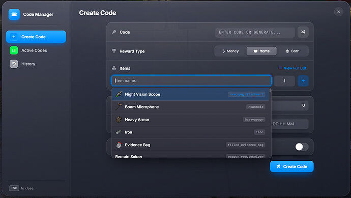Generate a random code with shuffle icon
Image resolution: width=351 pixels, height=198 pixels.
[303, 32]
